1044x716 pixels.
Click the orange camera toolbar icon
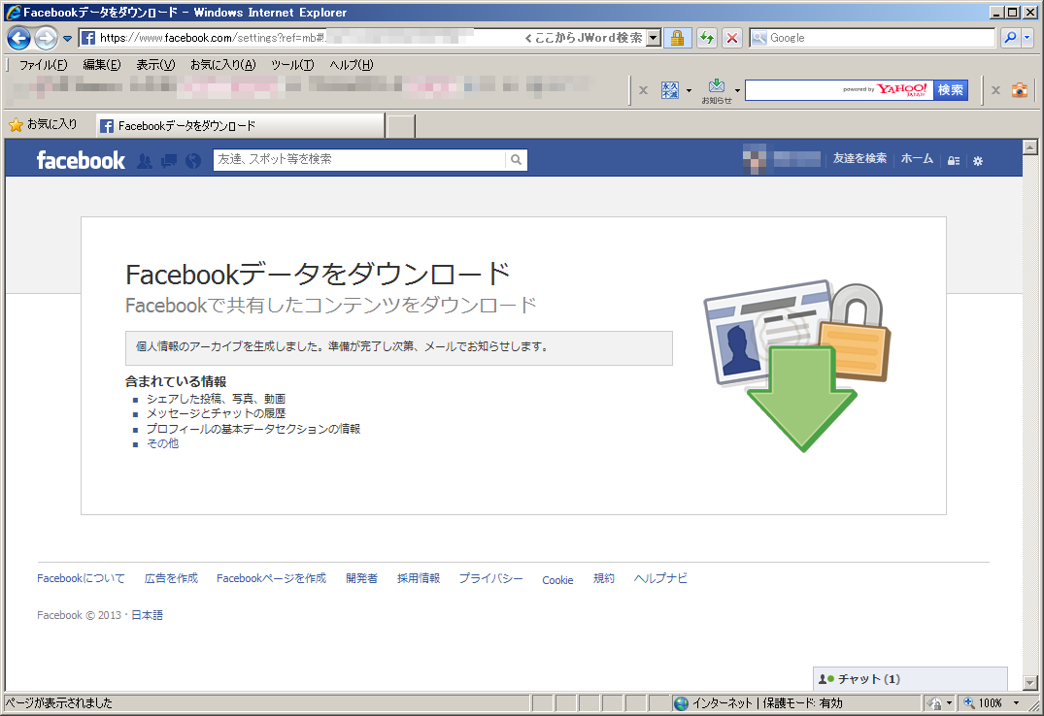pyautogui.click(x=1020, y=90)
